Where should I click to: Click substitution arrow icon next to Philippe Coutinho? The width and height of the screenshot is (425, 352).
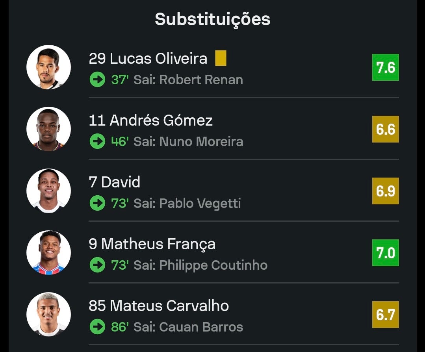point(97,265)
